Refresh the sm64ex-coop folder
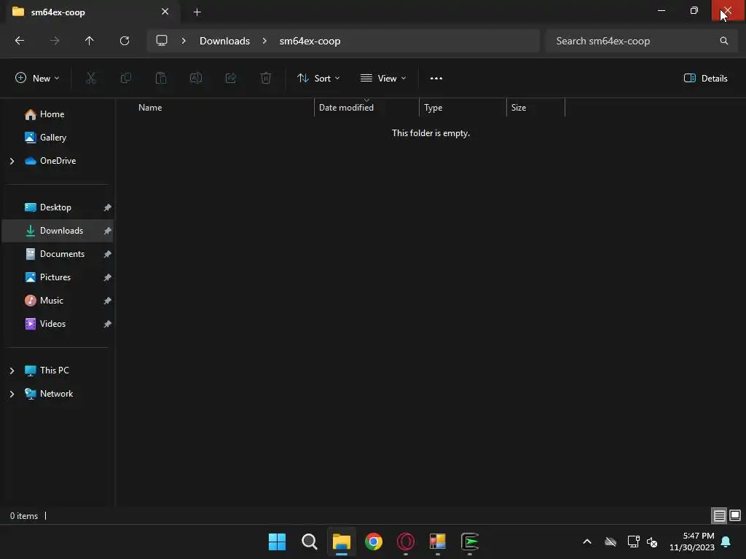This screenshot has height=559, width=746. 125,41
